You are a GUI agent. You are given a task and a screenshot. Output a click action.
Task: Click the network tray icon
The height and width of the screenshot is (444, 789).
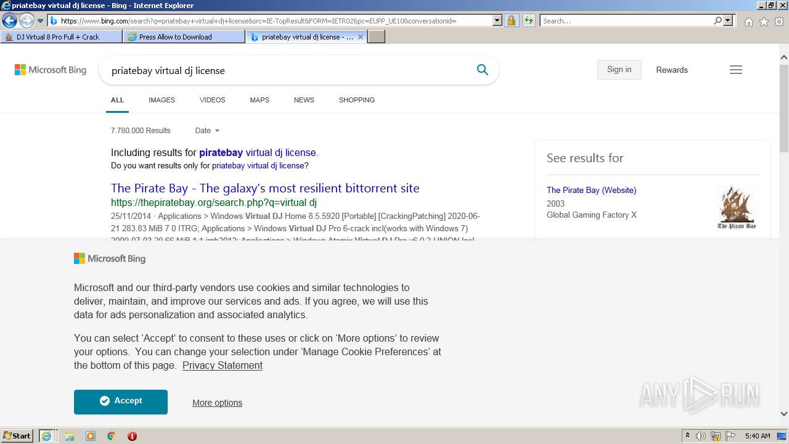click(716, 436)
